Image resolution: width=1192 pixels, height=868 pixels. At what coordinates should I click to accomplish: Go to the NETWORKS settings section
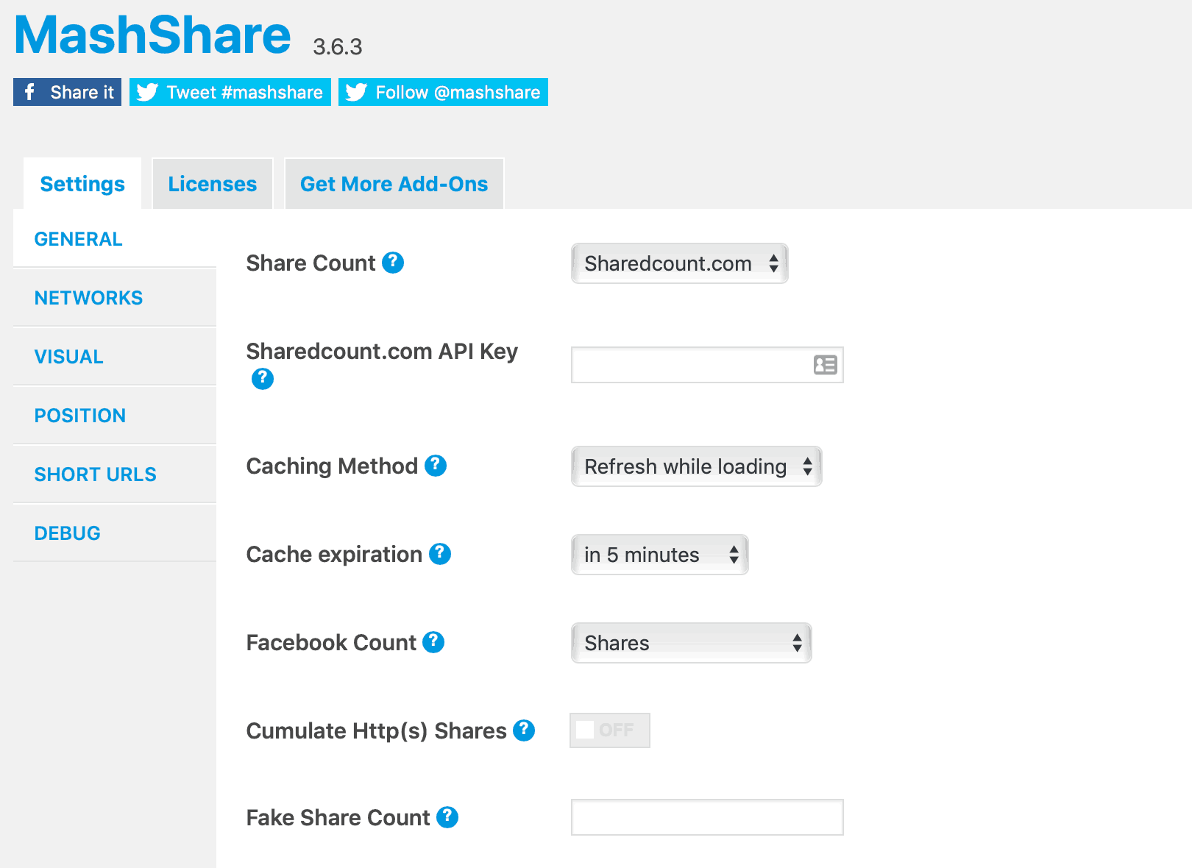tap(88, 297)
